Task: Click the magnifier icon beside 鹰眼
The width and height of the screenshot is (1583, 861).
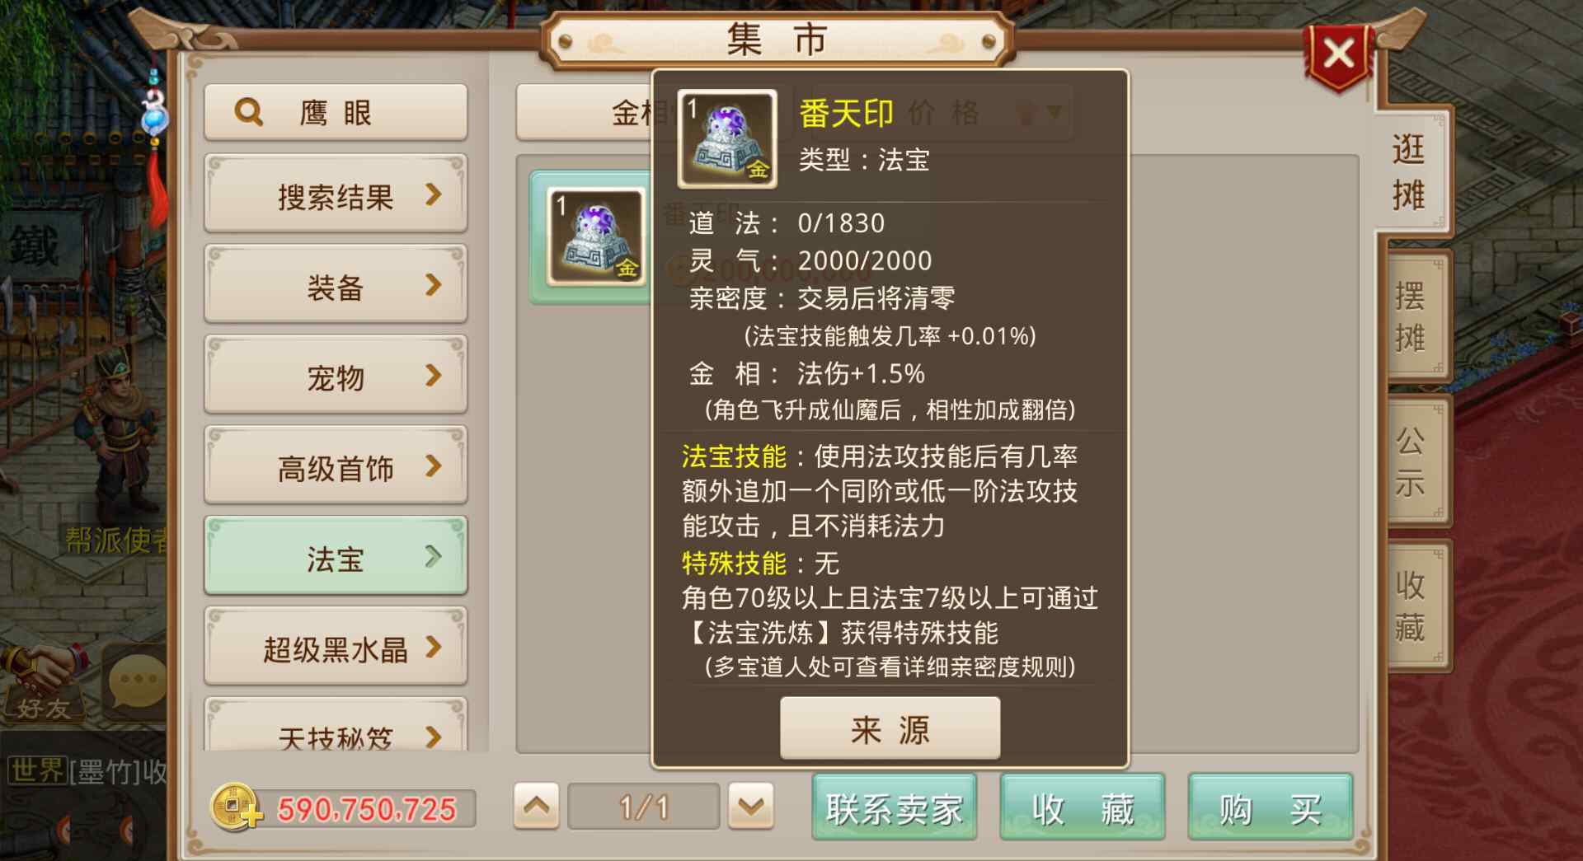Action: (x=248, y=111)
